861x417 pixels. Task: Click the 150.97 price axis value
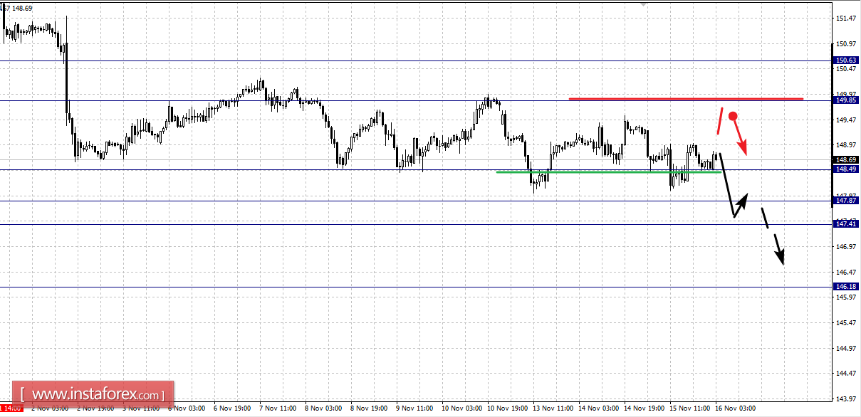846,43
